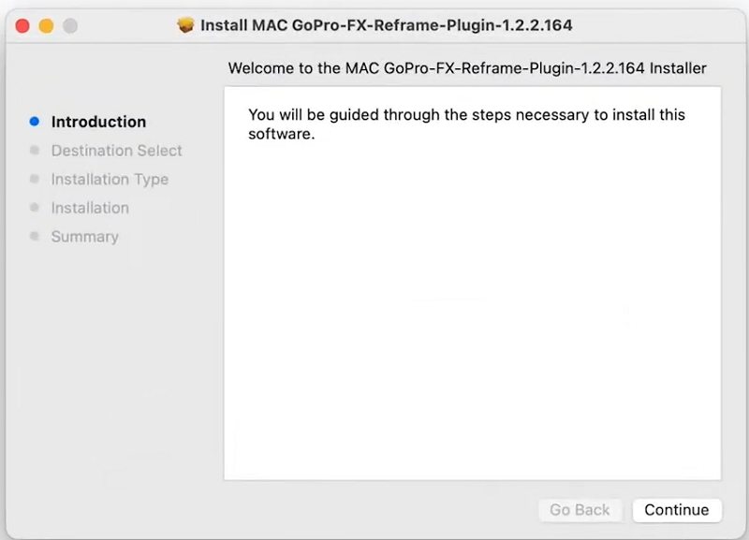Image resolution: width=749 pixels, height=540 pixels.
Task: Click the 'You will be guided' paragraph
Action: (x=466, y=124)
